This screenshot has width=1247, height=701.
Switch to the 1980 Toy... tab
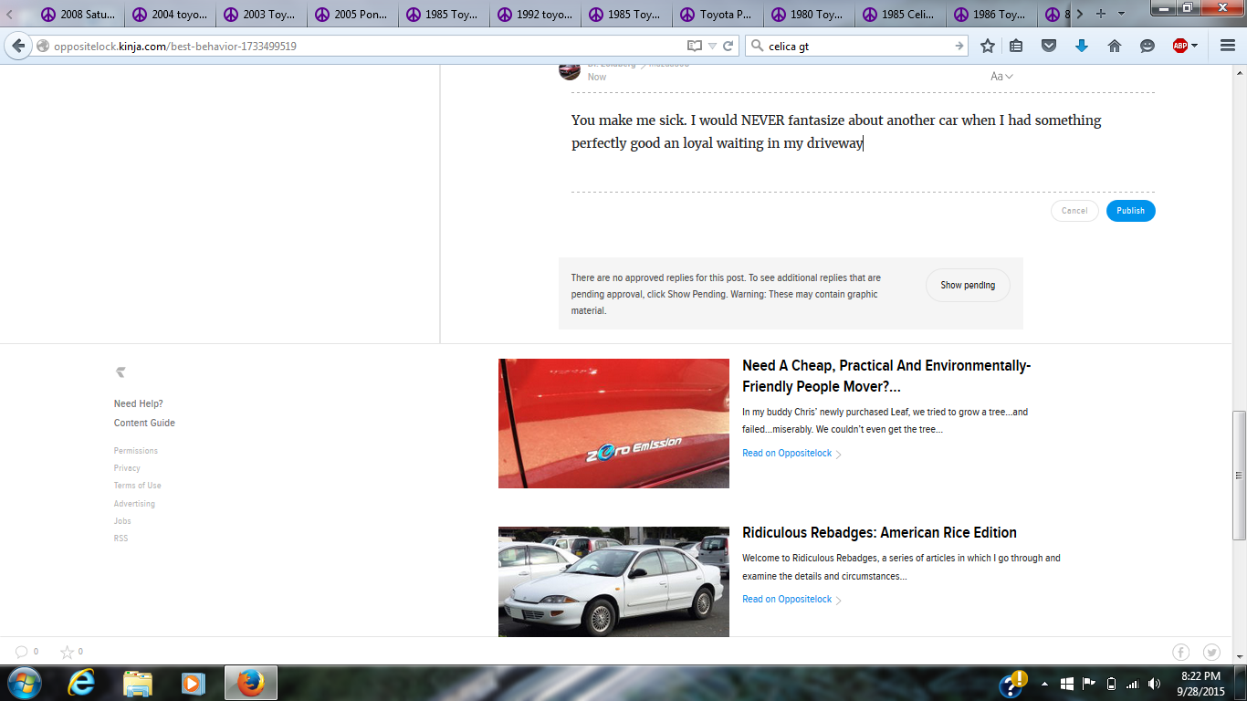(808, 15)
